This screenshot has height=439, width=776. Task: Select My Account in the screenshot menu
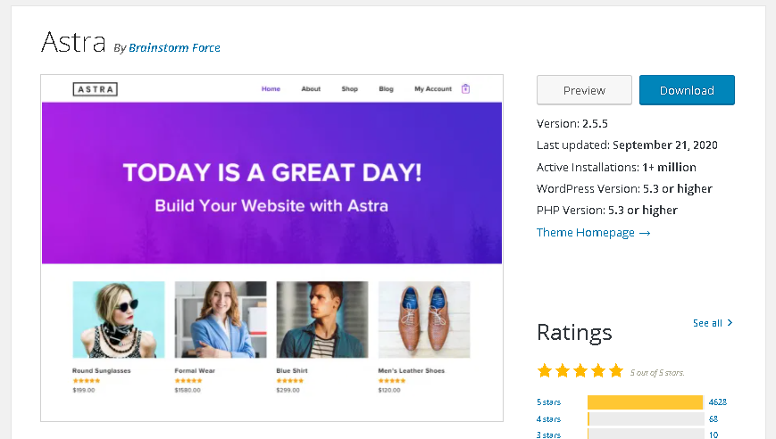[433, 89]
